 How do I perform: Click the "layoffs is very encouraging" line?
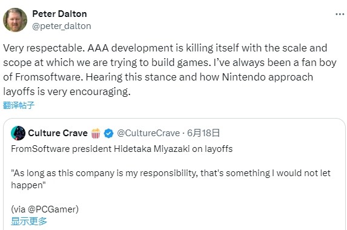67,91
